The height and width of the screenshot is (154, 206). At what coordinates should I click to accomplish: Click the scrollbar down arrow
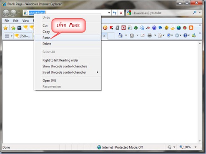point(200,141)
